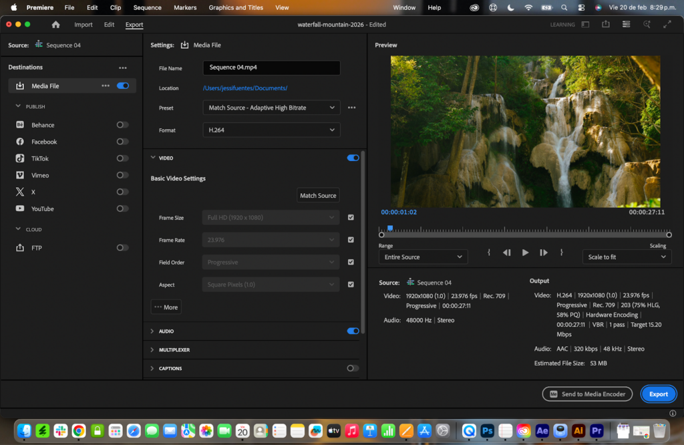Enable publishing to YouTube

click(x=122, y=208)
